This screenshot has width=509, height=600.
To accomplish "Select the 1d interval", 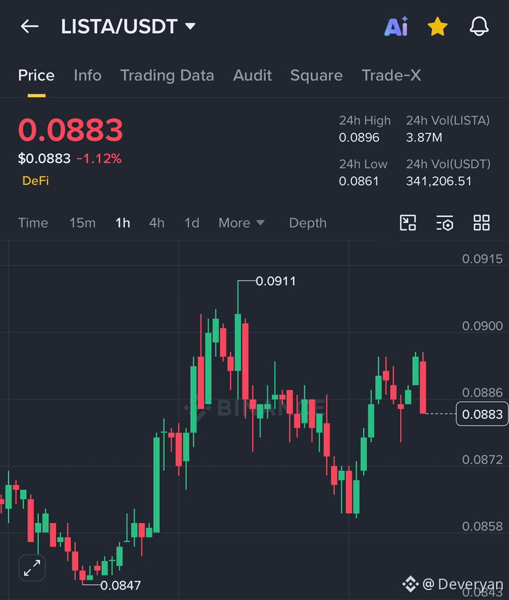I will pos(192,223).
